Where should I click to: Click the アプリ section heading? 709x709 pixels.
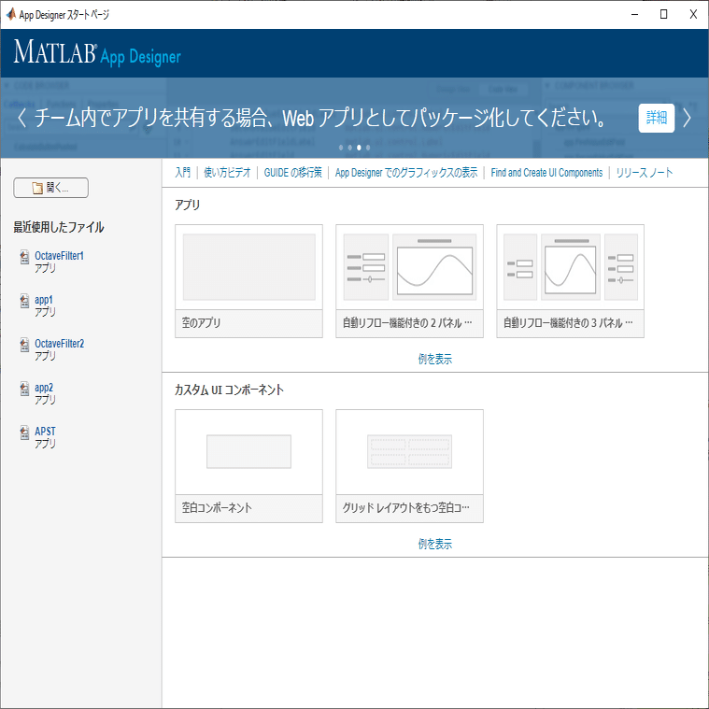(x=187, y=205)
